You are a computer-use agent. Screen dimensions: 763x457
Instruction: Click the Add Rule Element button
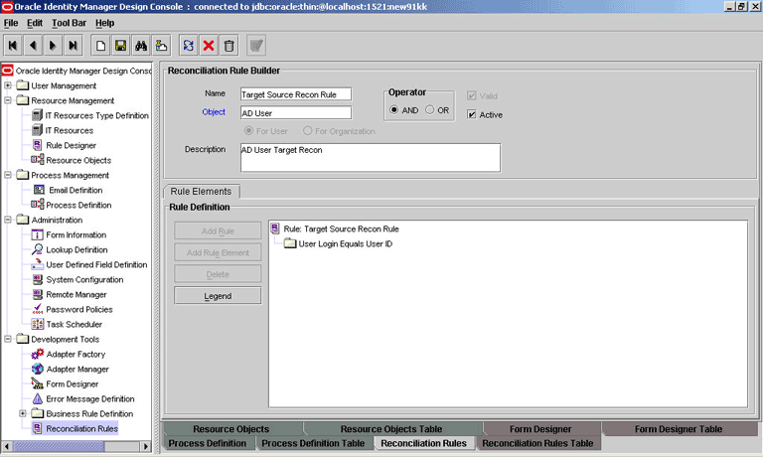point(218,252)
